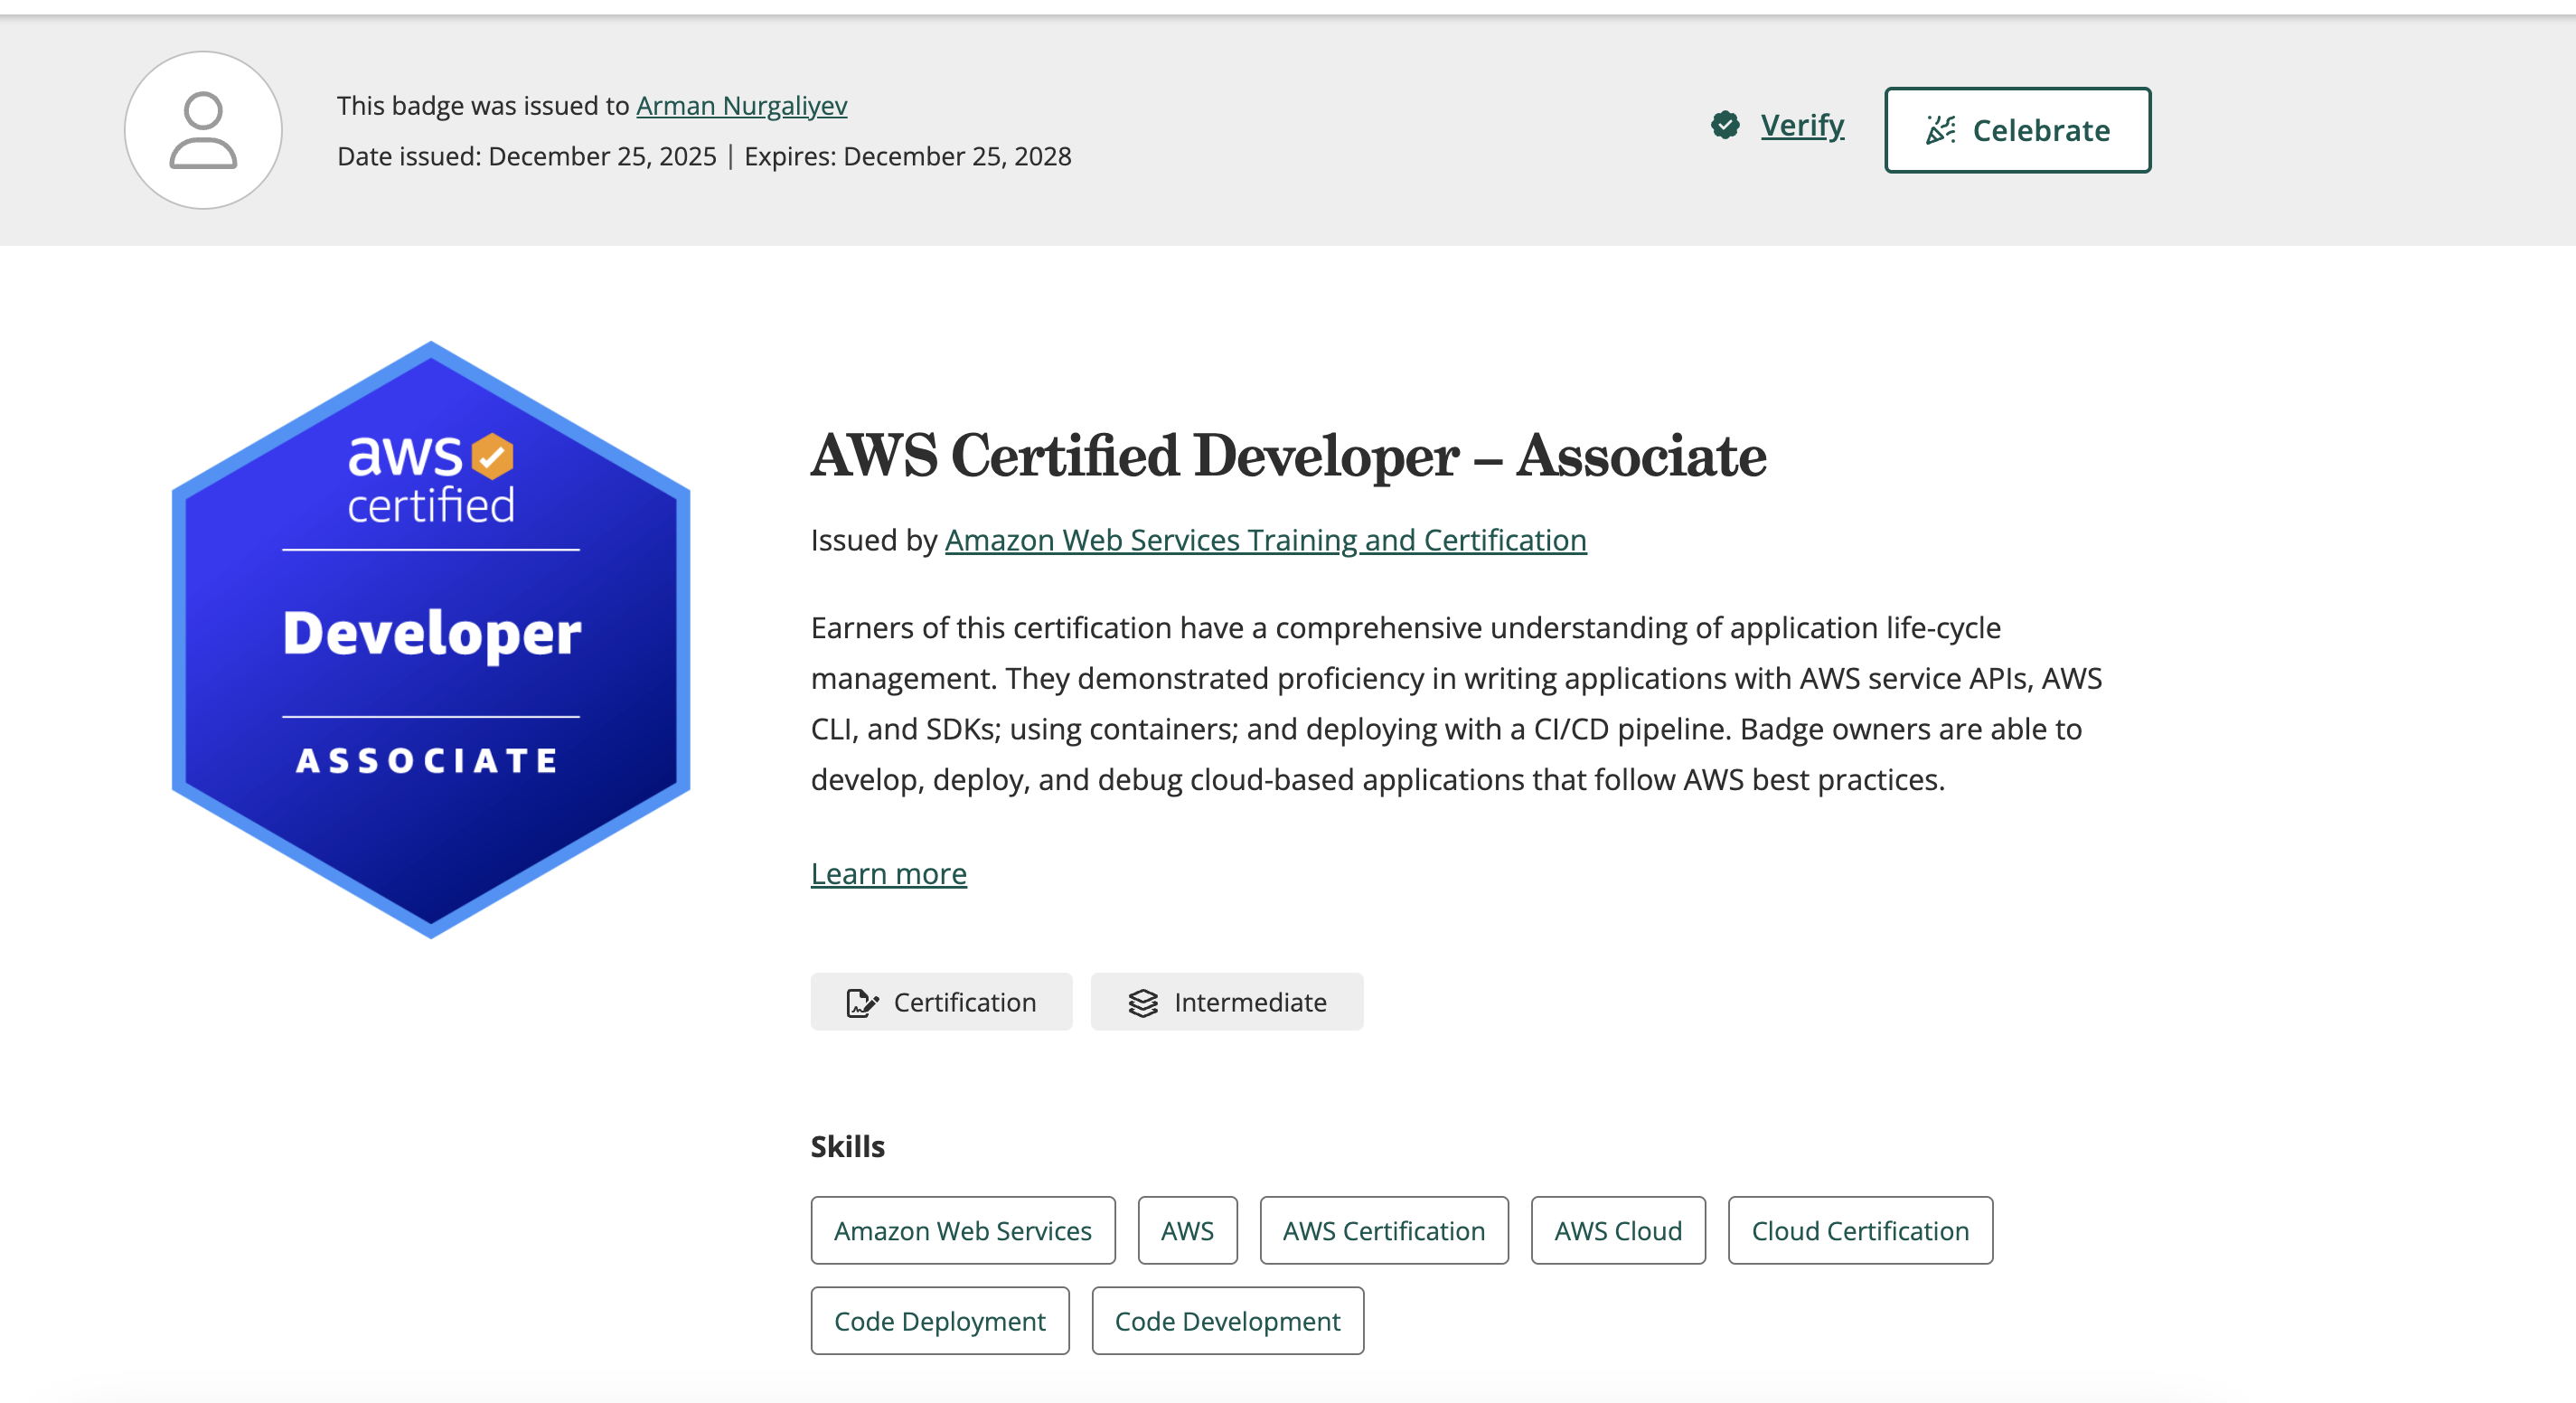Select the Code Development skill tag
The width and height of the screenshot is (2576, 1403).
(1228, 1320)
